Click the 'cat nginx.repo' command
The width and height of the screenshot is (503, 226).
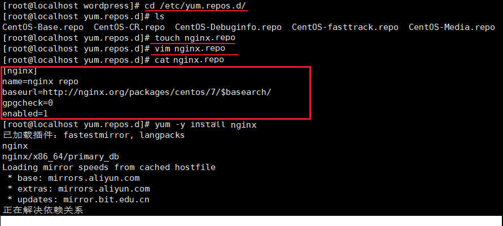coord(190,59)
